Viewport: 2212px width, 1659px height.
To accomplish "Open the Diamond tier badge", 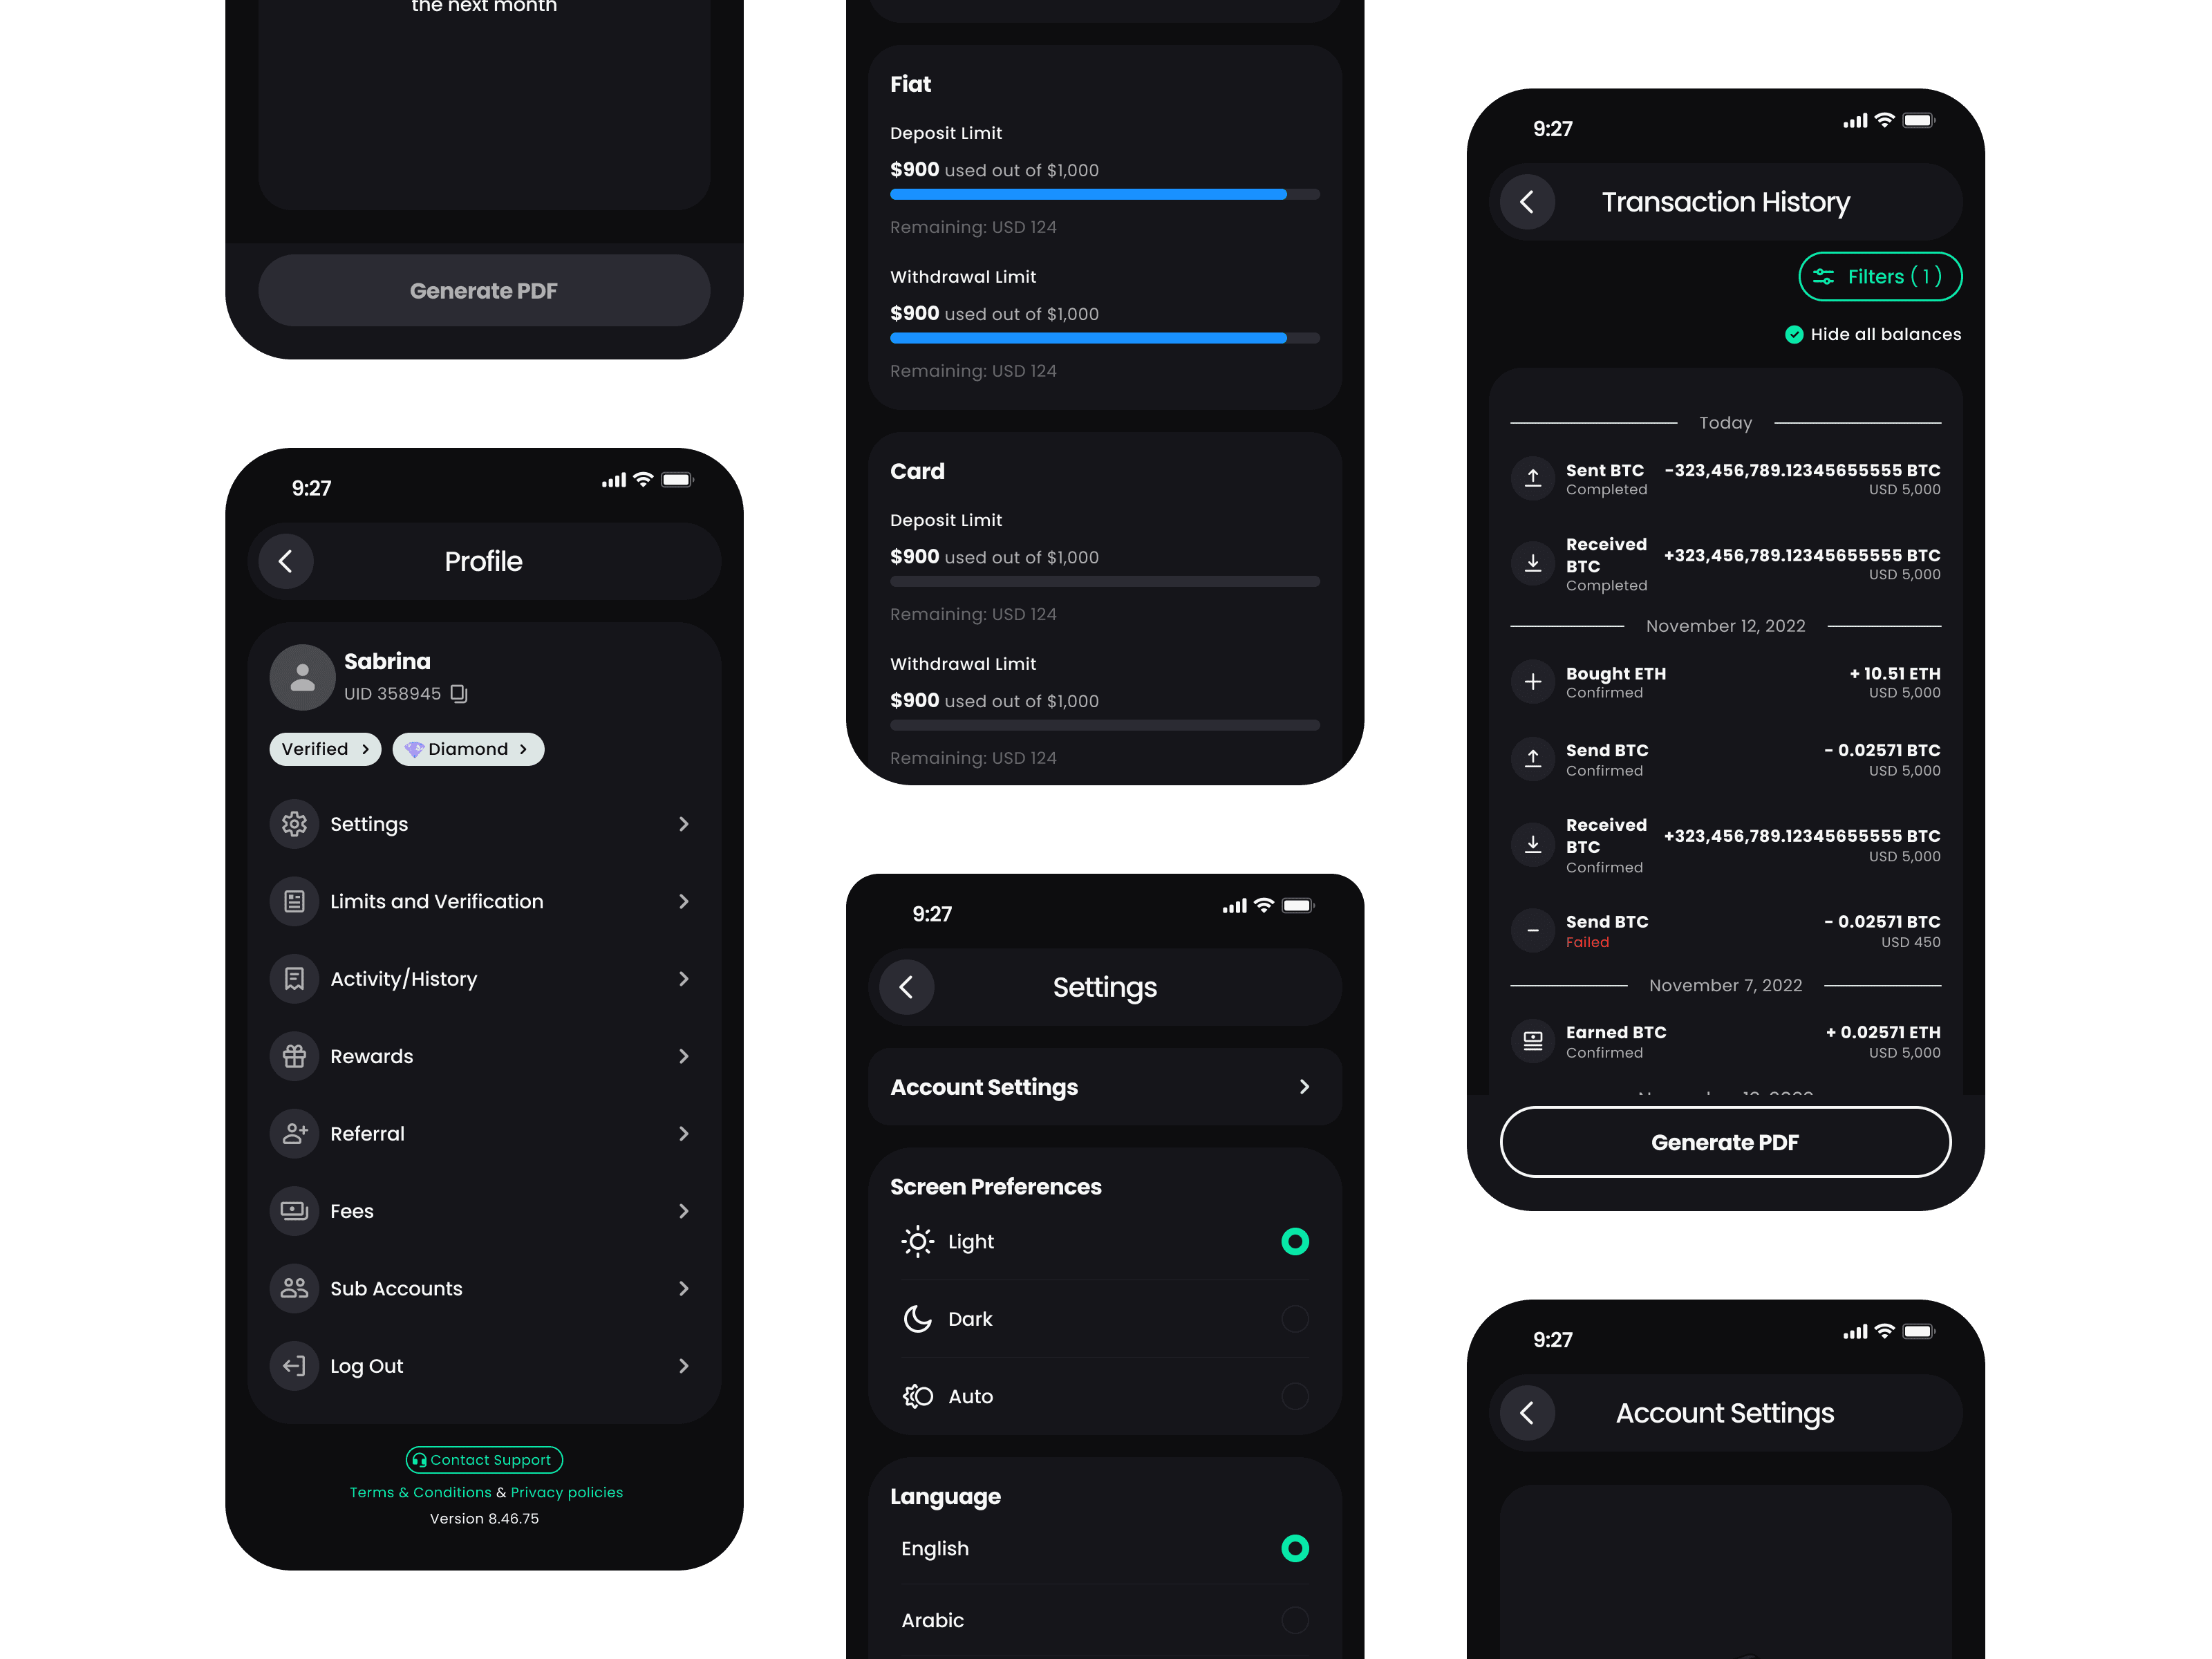I will pos(468,750).
